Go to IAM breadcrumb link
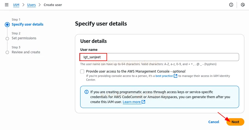This screenshot has height=130, width=249. click(16, 5)
